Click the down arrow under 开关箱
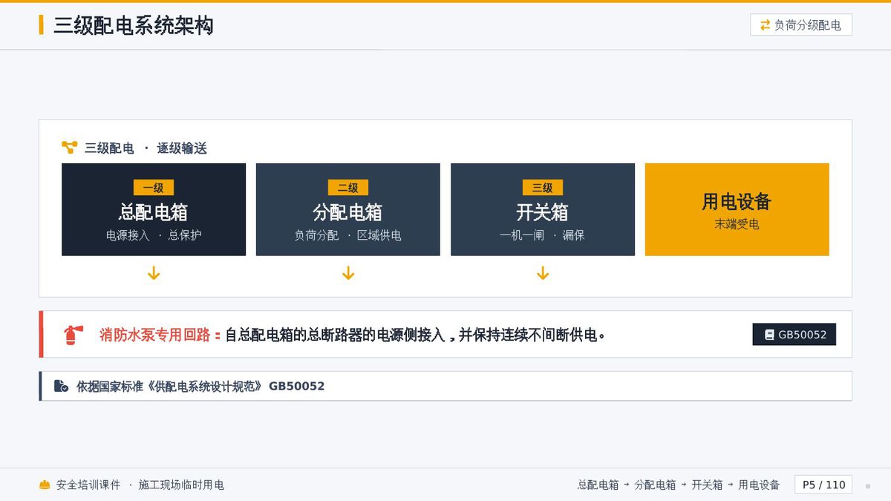Screen dimensions: 891x501 pos(543,274)
